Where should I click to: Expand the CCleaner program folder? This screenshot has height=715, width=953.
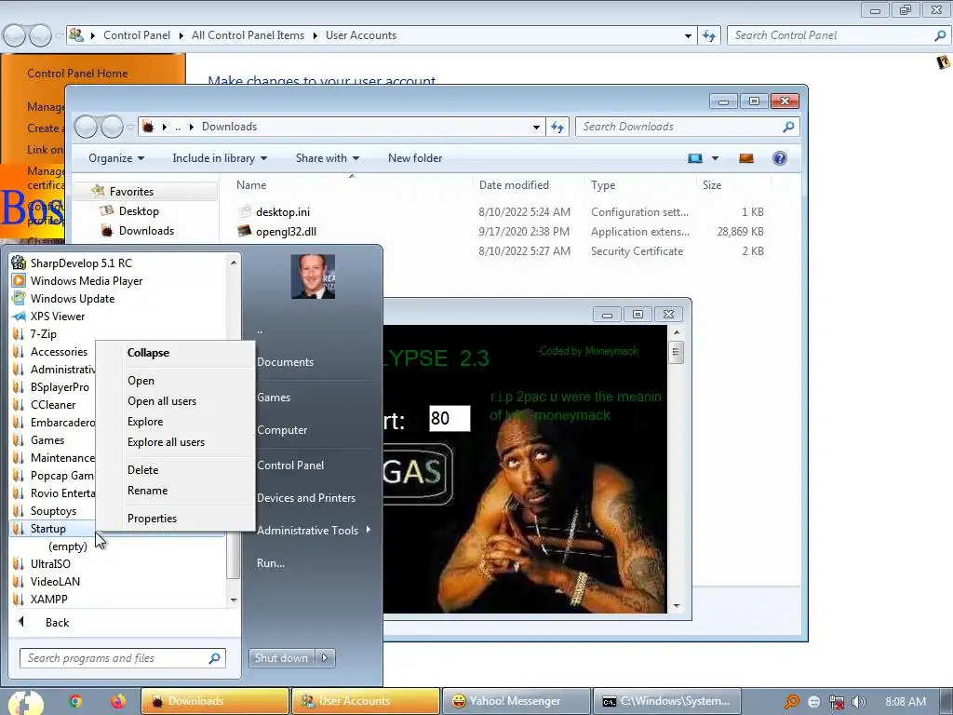[53, 405]
